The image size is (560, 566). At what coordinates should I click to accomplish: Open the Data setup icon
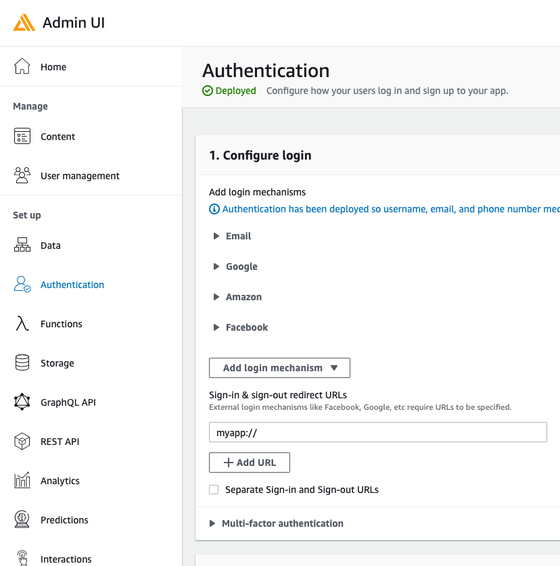(x=22, y=245)
